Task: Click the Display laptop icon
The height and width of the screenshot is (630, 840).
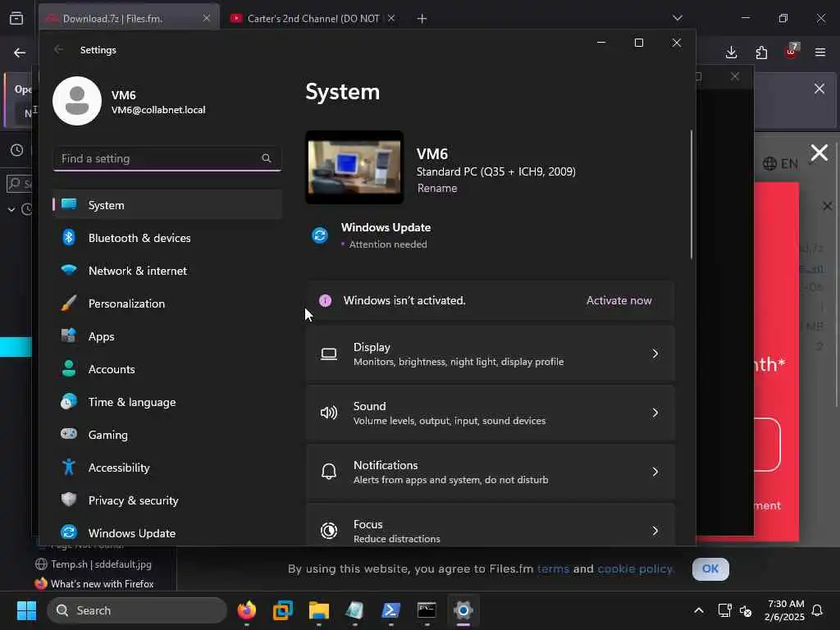Action: tap(329, 354)
